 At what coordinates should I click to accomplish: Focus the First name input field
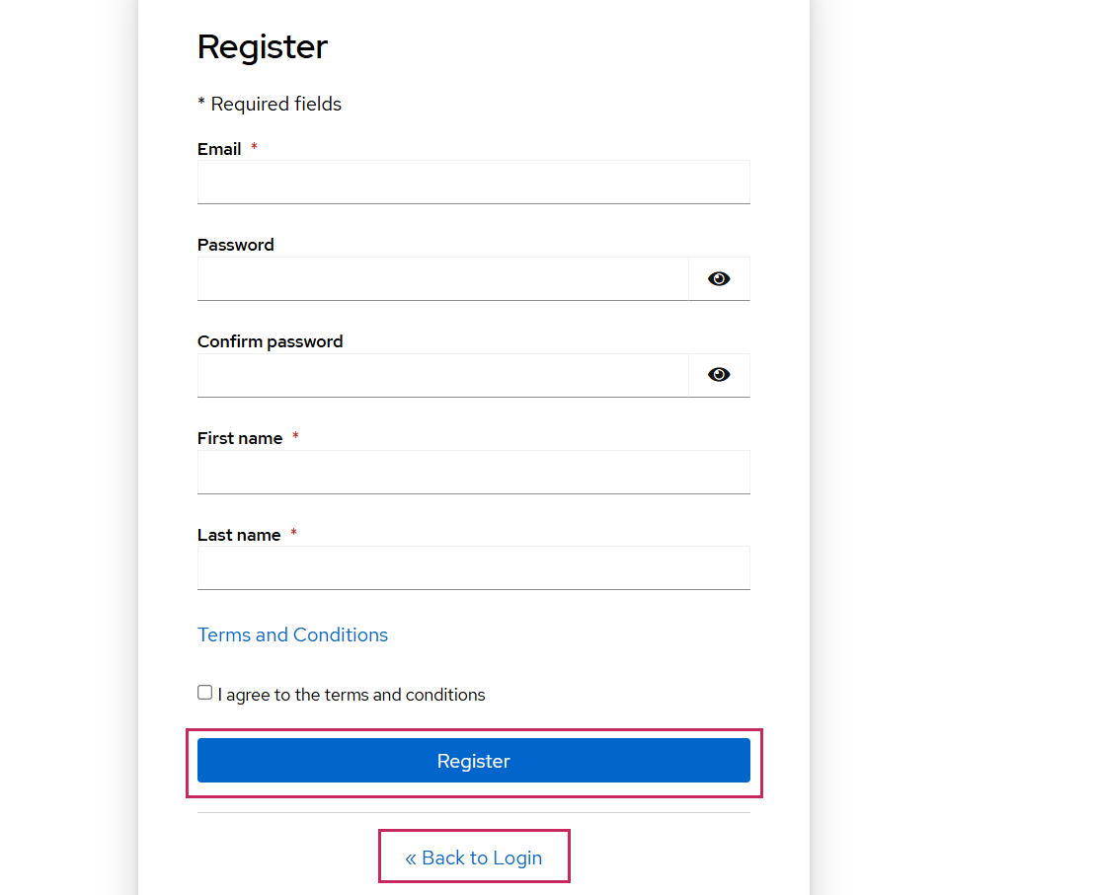click(473, 473)
